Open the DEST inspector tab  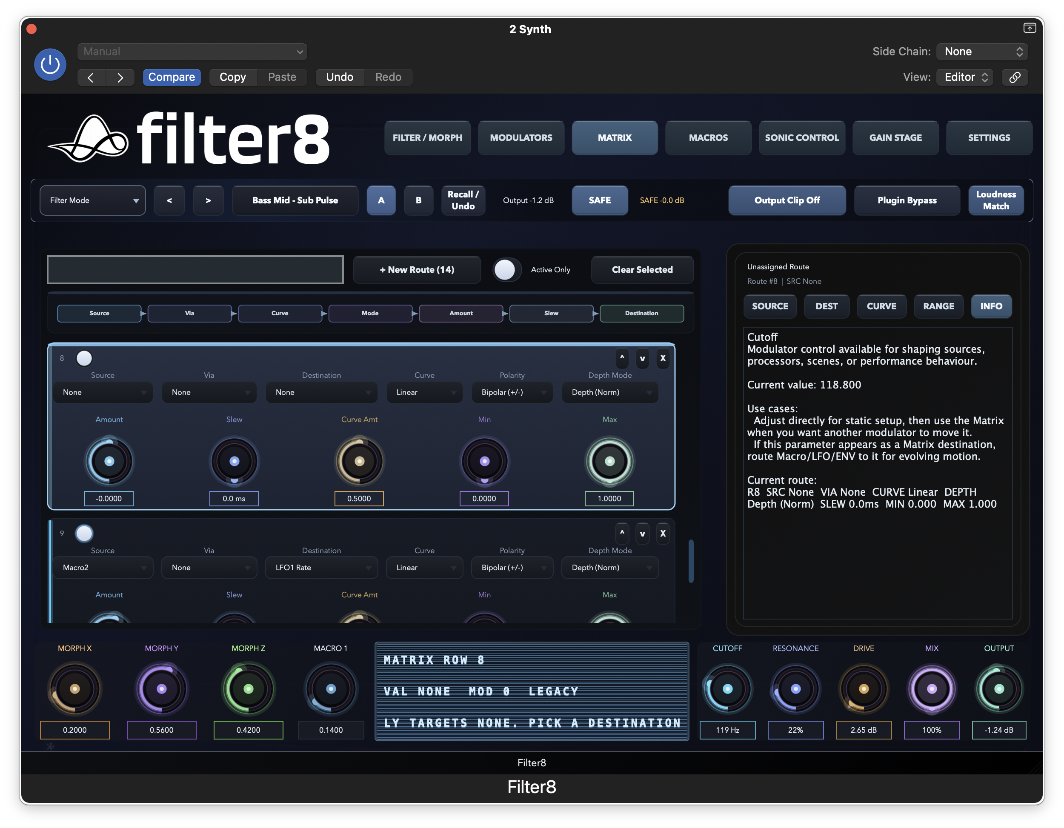pos(827,306)
